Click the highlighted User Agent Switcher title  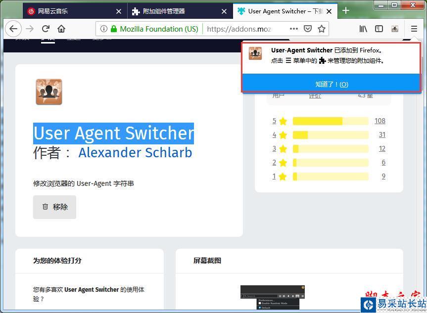tap(114, 134)
